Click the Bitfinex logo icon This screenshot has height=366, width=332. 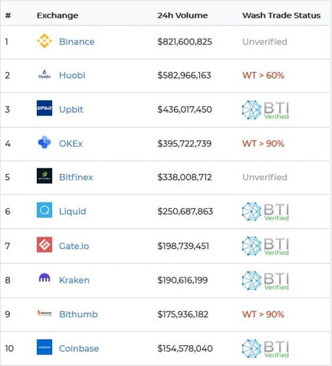44,176
